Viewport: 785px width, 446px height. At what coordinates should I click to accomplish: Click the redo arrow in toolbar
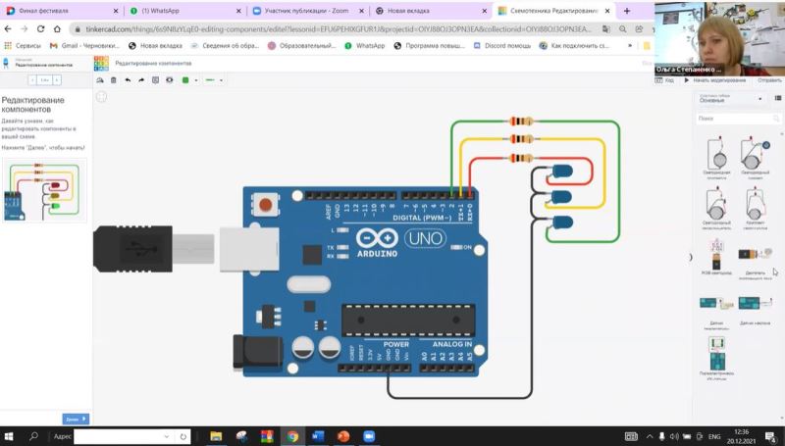click(141, 80)
